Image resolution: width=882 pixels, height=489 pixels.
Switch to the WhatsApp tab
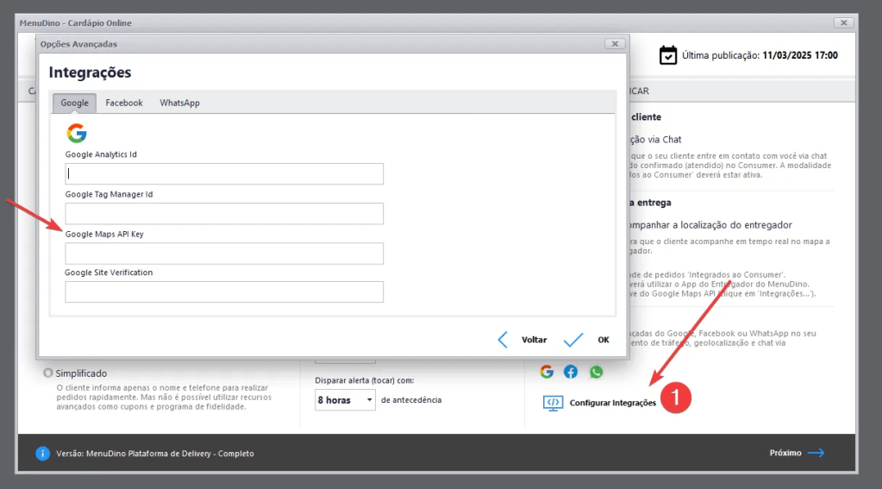click(179, 103)
